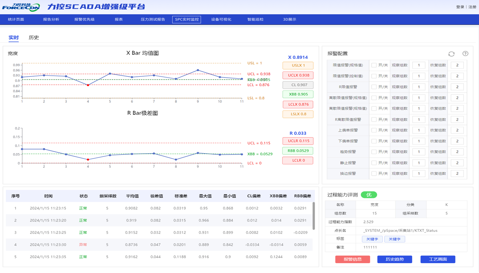Open the help question mark icon
The width and height of the screenshot is (479, 273).
coord(465,54)
